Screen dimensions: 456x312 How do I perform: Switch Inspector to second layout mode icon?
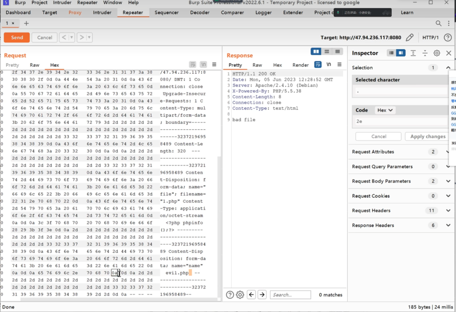tap(401, 53)
